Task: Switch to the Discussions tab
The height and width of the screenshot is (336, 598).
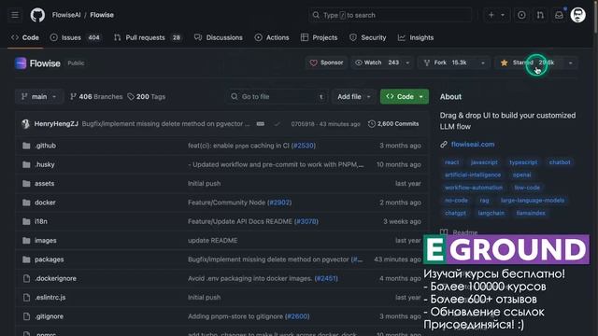Action: click(x=219, y=37)
